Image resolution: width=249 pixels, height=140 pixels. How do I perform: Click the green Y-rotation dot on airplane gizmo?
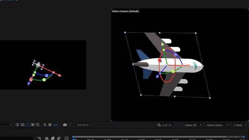point(173,71)
